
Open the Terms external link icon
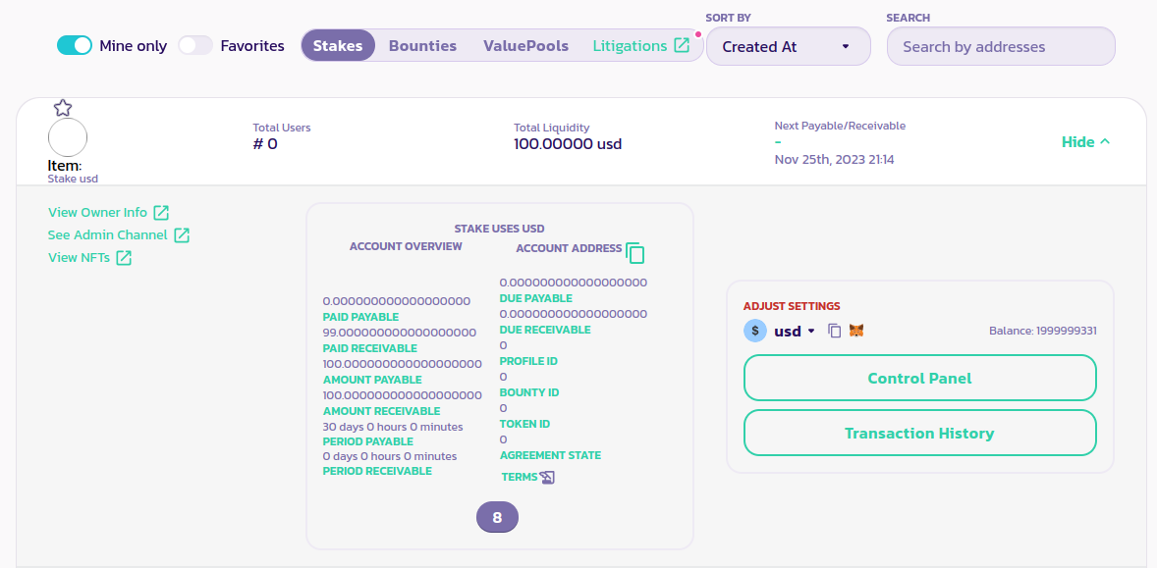pos(548,478)
